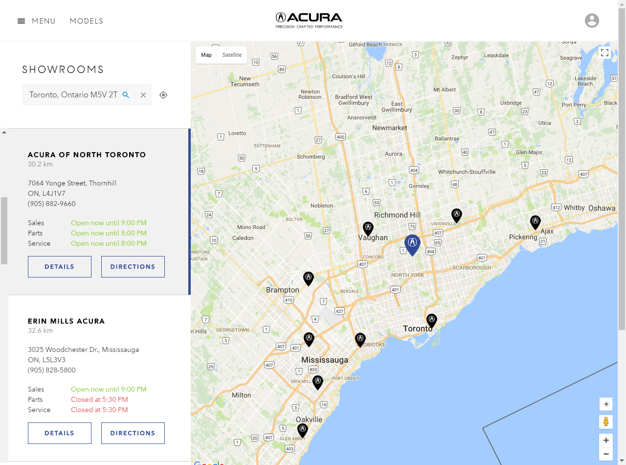Open the user account profile icon
This screenshot has width=626, height=465.
coord(592,21)
